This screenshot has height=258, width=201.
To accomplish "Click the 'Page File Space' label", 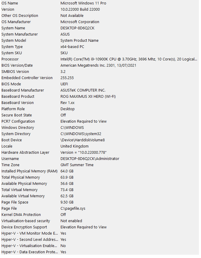I will [x=15, y=202].
